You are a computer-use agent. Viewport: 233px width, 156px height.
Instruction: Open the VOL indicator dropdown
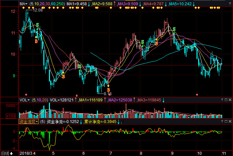24,100
